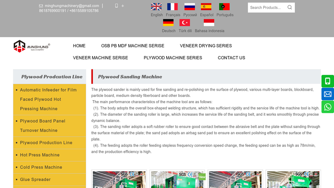Open the blue email side button
Image resolution: width=334 pixels, height=188 pixels.
click(328, 94)
